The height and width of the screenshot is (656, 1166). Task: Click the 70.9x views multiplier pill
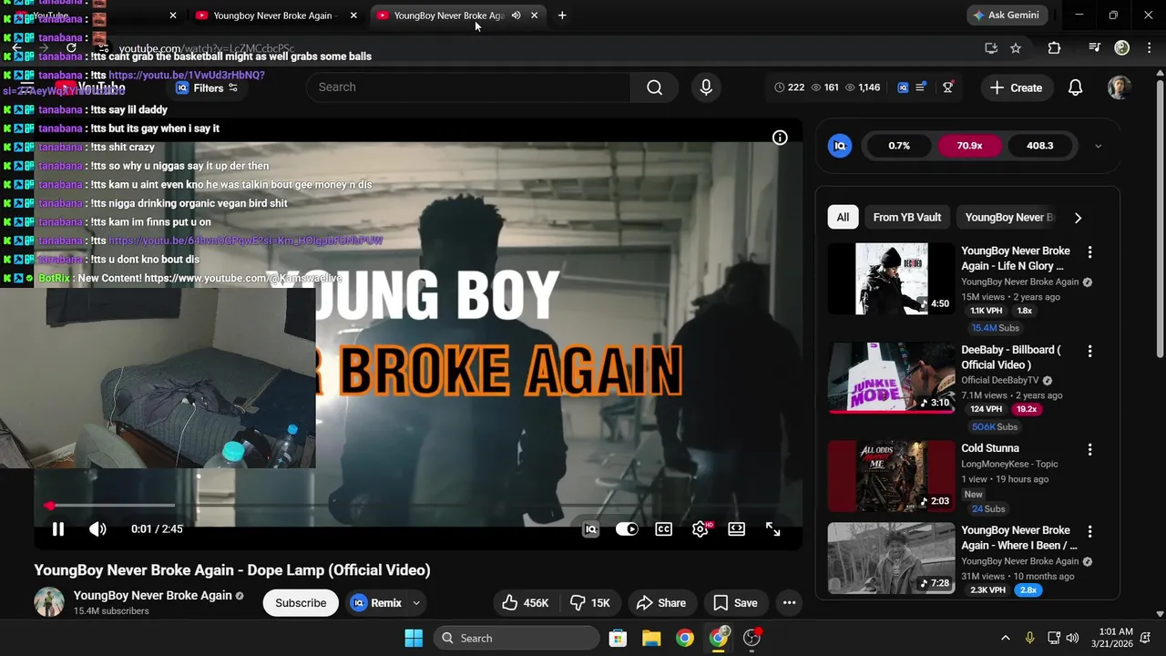[969, 146]
